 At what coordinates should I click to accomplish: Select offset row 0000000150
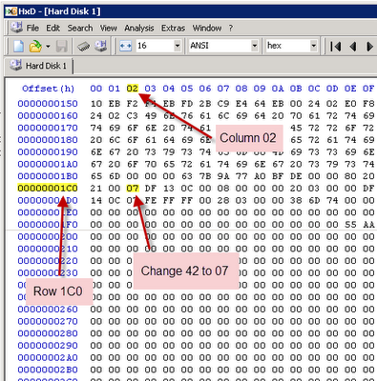48,104
